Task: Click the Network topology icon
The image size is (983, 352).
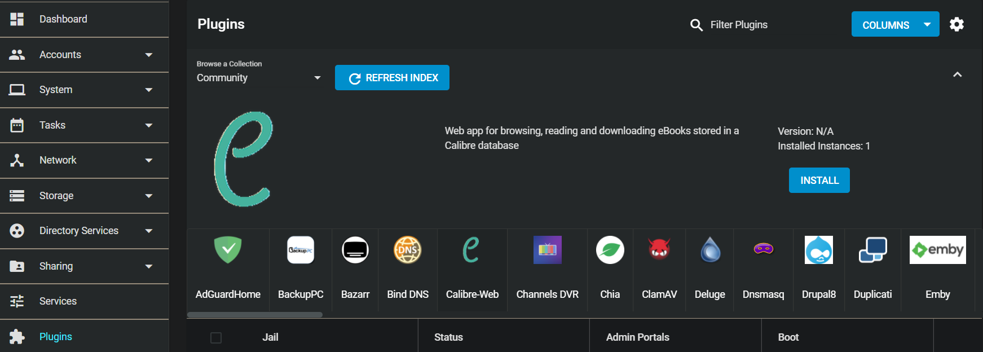Action: [17, 160]
